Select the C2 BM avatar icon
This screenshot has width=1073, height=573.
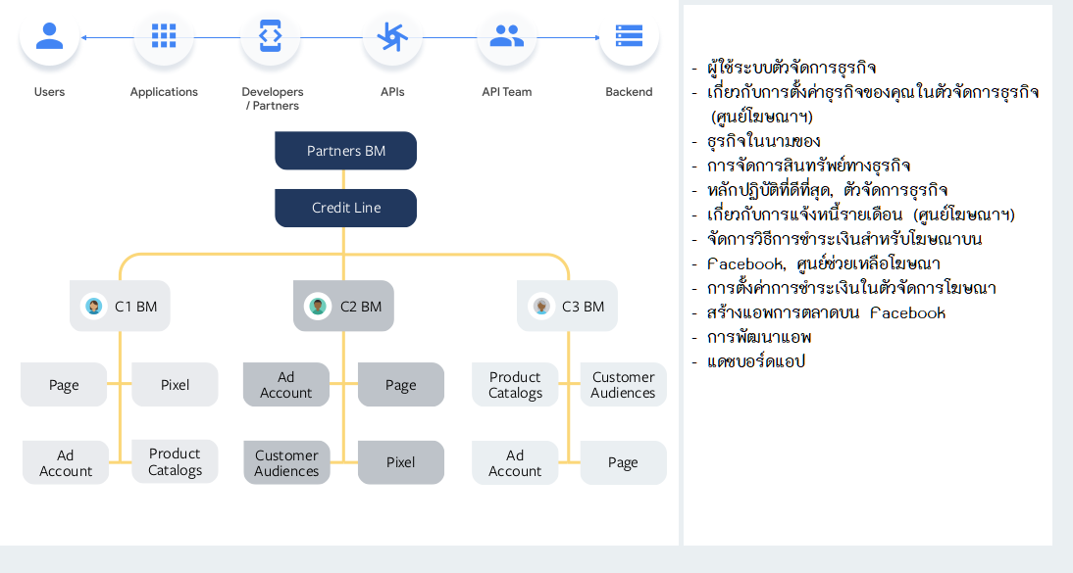click(x=318, y=307)
